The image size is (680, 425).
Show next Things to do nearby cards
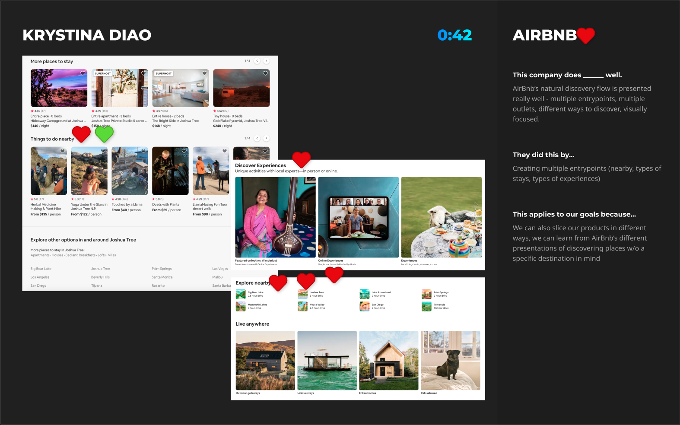coord(267,138)
